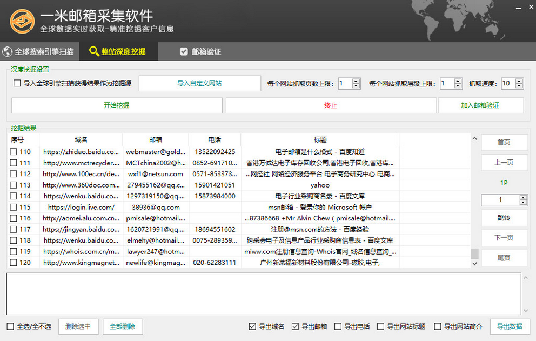Click the orange app logo icon

[x=22, y=21]
